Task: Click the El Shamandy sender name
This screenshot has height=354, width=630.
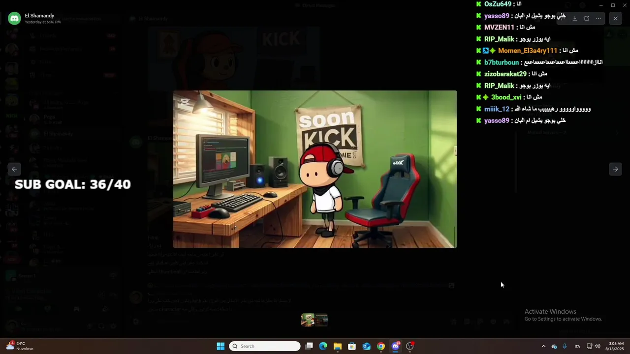Action: coord(39,16)
